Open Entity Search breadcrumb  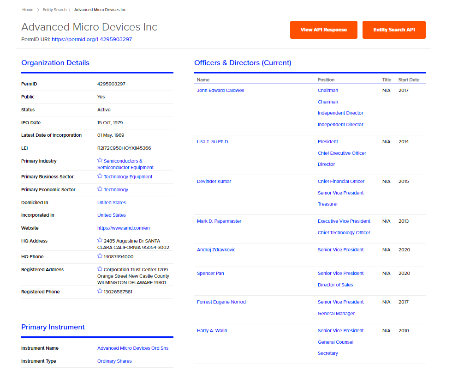point(54,10)
